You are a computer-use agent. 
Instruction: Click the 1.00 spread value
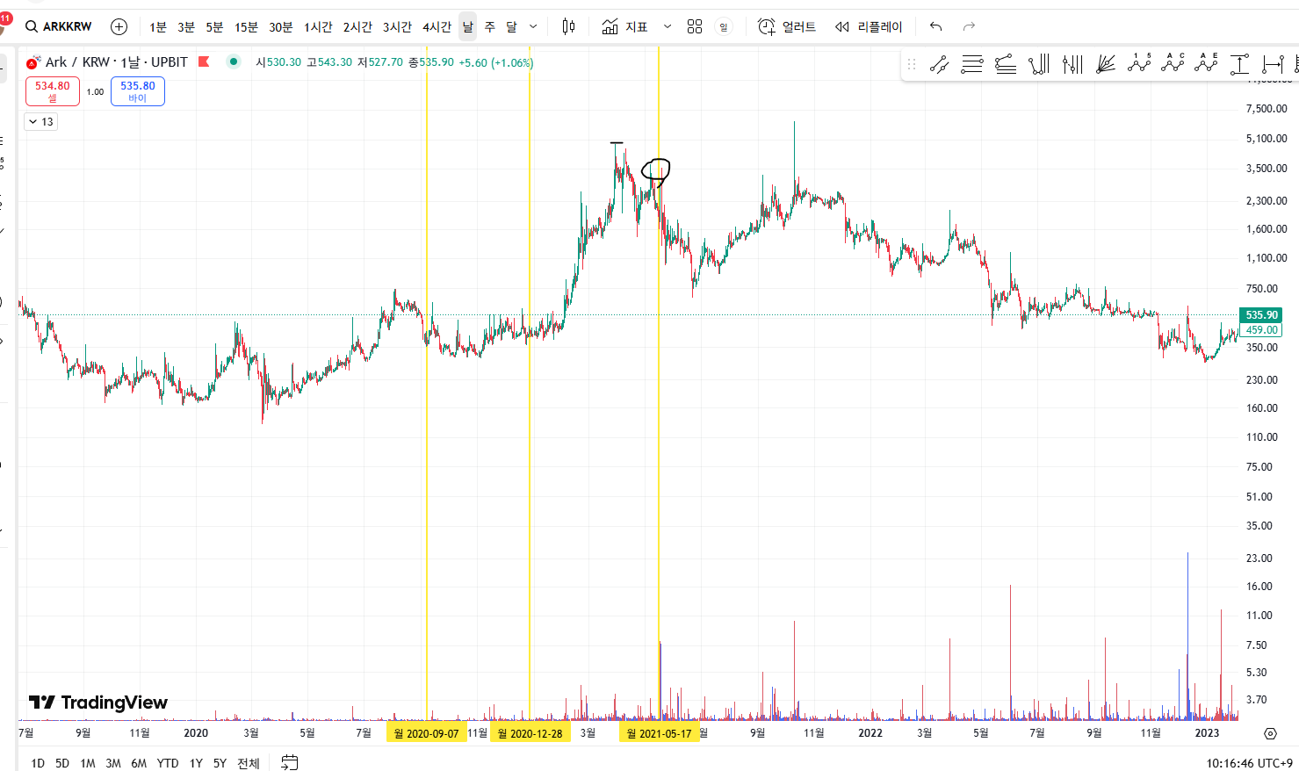coord(95,91)
